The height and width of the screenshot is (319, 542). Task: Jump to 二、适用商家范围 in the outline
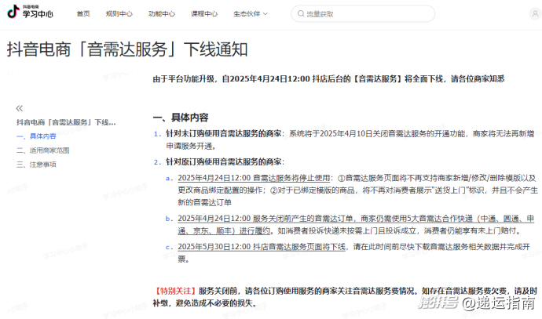click(43, 150)
